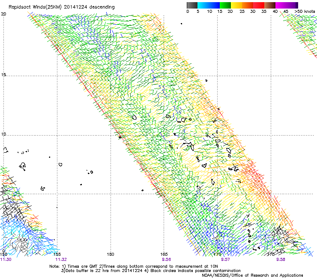Click the longitude label '165'

(x=164, y=254)
